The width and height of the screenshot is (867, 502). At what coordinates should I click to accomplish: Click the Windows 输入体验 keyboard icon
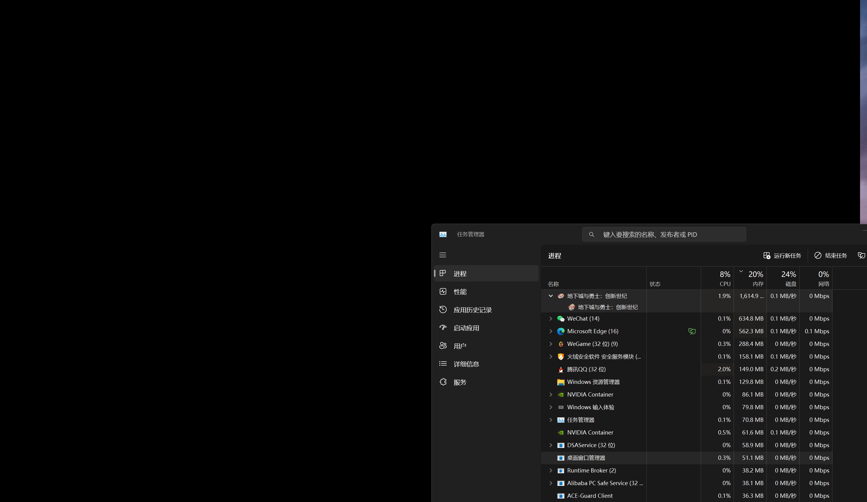560,407
